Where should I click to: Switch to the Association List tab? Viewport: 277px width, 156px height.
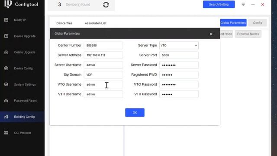(96, 23)
